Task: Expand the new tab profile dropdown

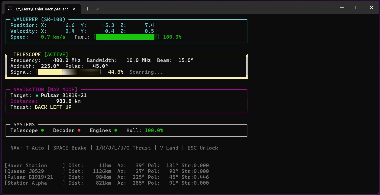Action: (x=97, y=9)
